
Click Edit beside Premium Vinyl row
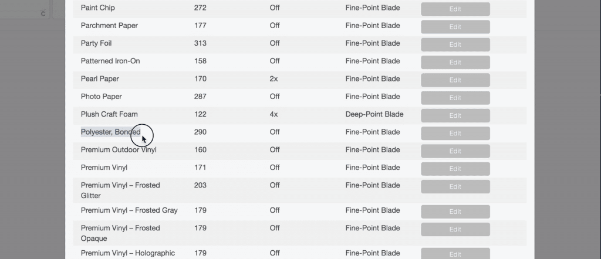[455, 168]
